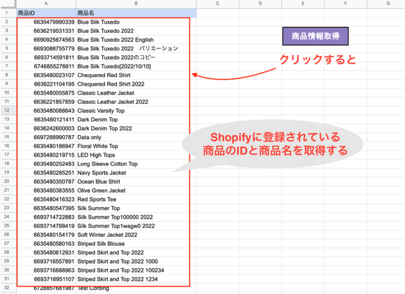The image size is (405, 294).
Task: Select column E header
Action: point(303,4)
